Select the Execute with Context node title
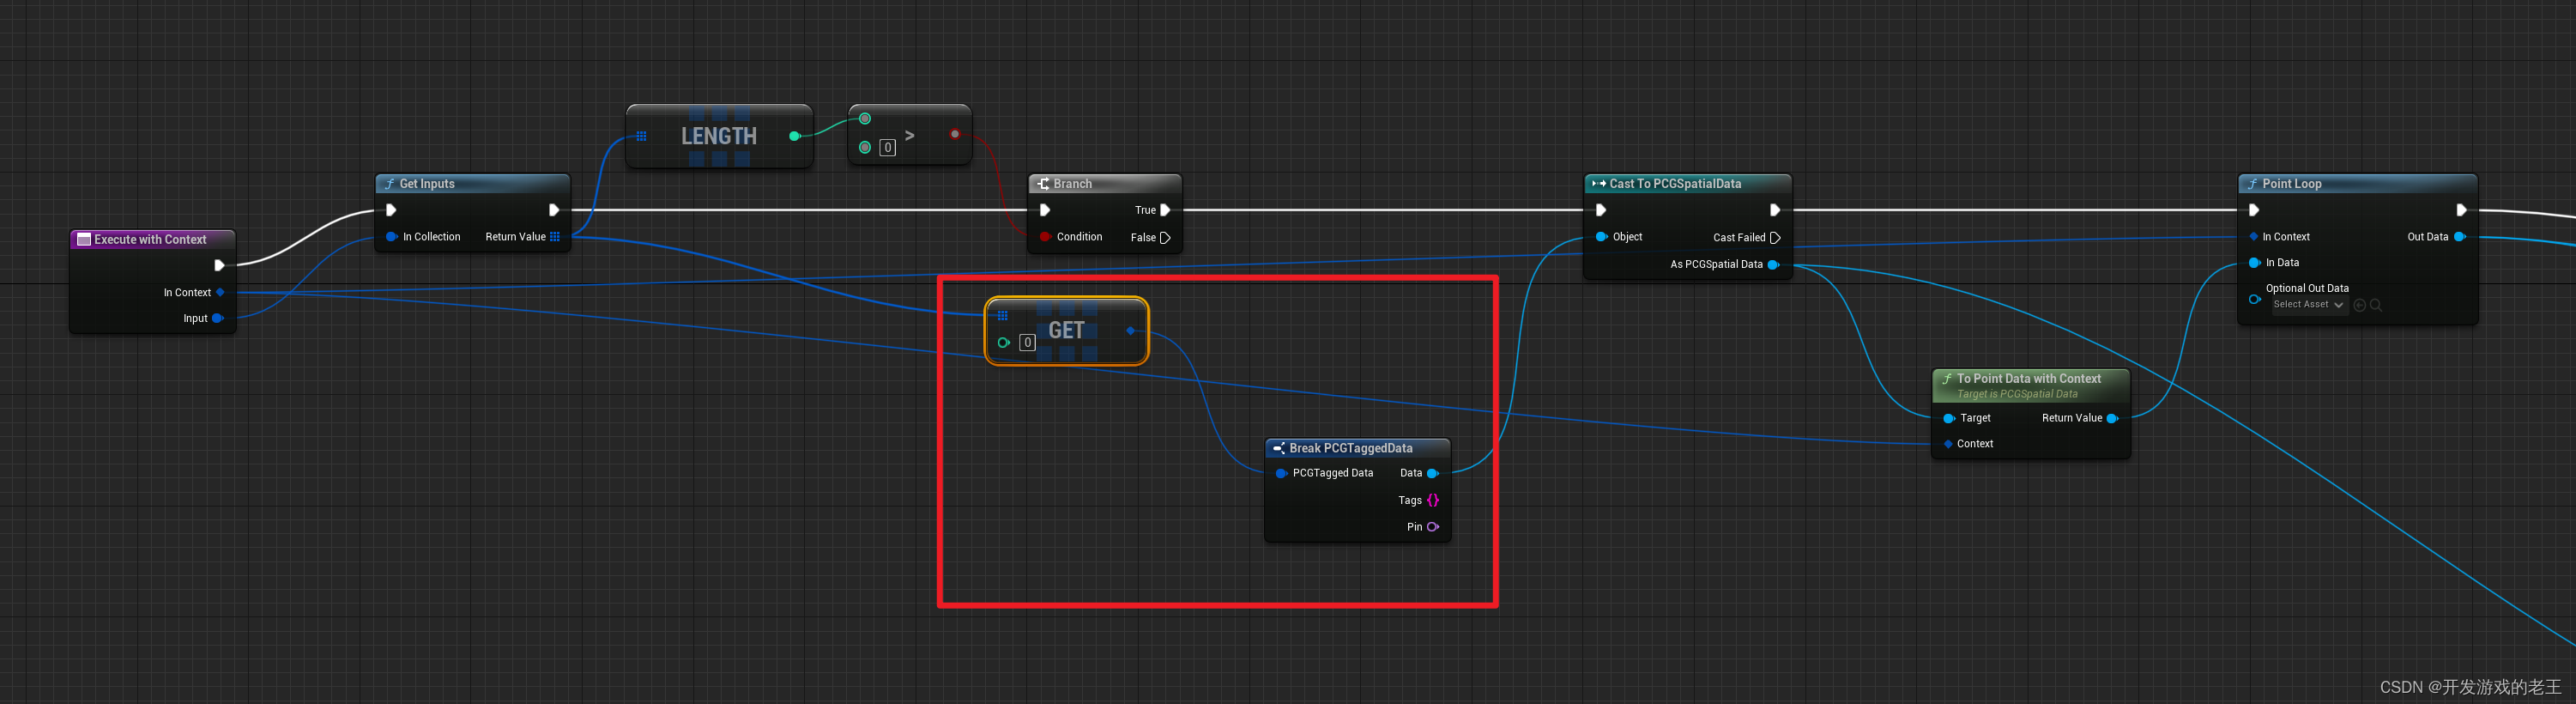The height and width of the screenshot is (704, 2576). [x=150, y=239]
